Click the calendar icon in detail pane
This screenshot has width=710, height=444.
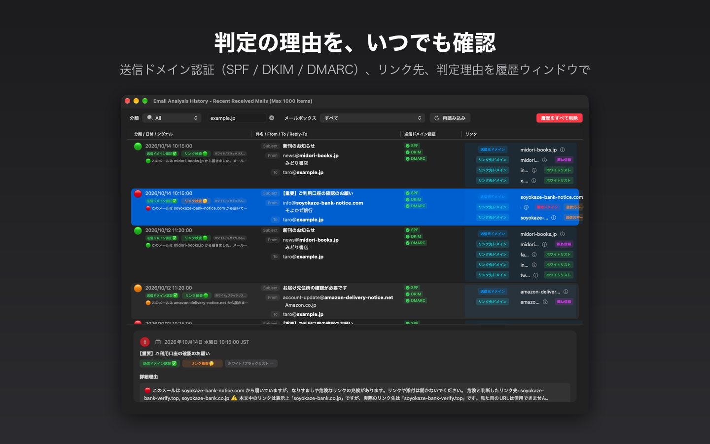[158, 342]
